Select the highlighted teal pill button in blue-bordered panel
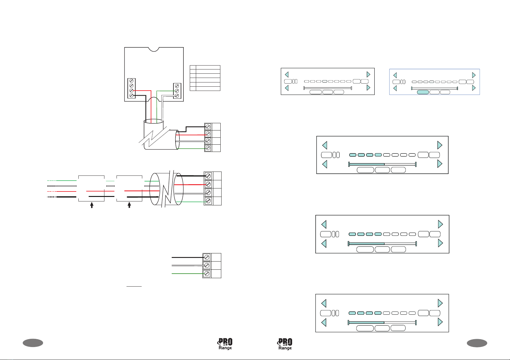This screenshot has width=510, height=360. click(x=423, y=92)
